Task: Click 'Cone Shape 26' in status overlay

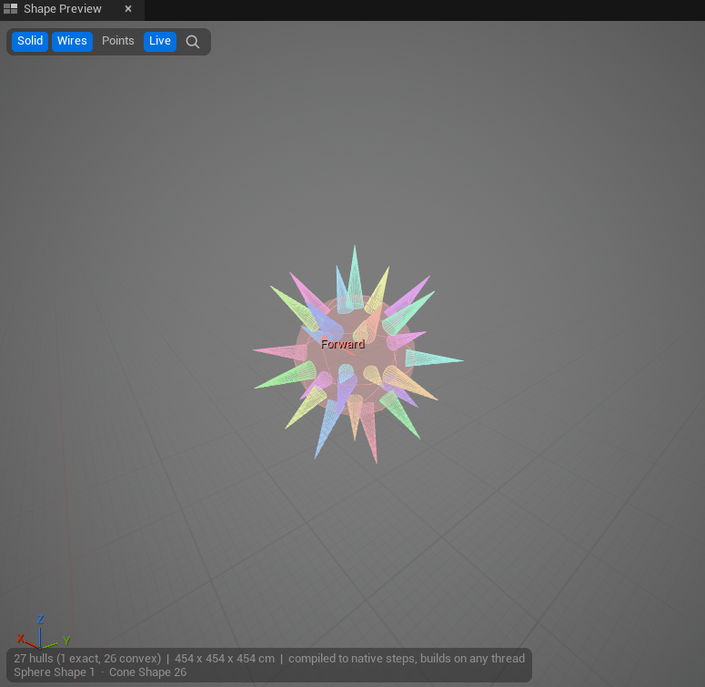Action: point(147,672)
